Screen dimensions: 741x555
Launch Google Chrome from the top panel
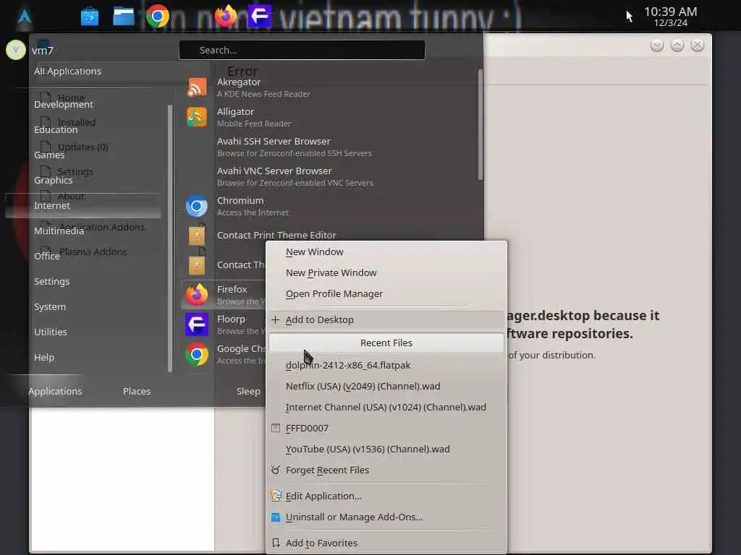(157, 17)
